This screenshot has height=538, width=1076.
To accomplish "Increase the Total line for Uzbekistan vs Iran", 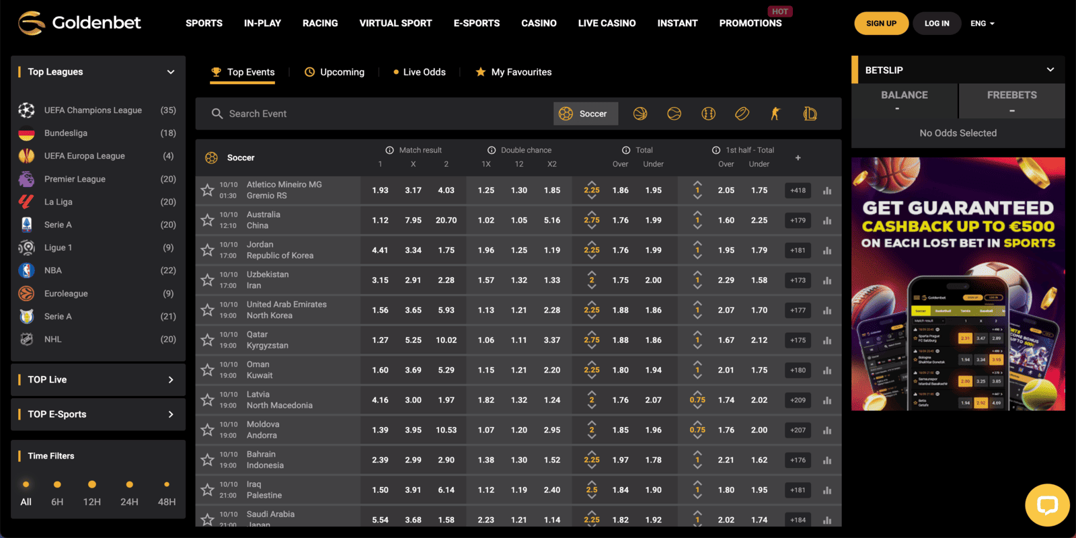I will (x=592, y=273).
